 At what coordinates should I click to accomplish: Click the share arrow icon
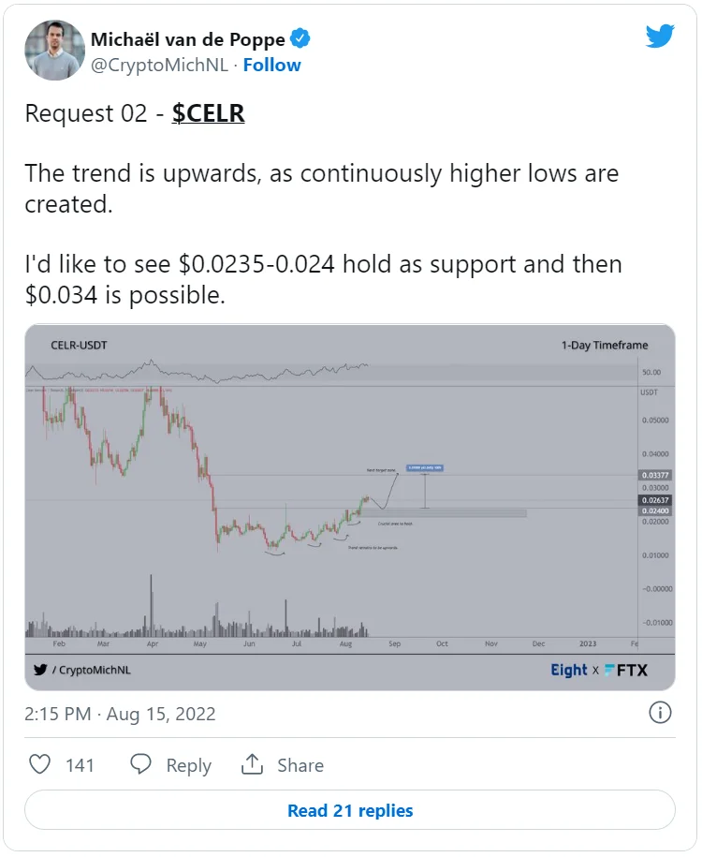click(252, 764)
